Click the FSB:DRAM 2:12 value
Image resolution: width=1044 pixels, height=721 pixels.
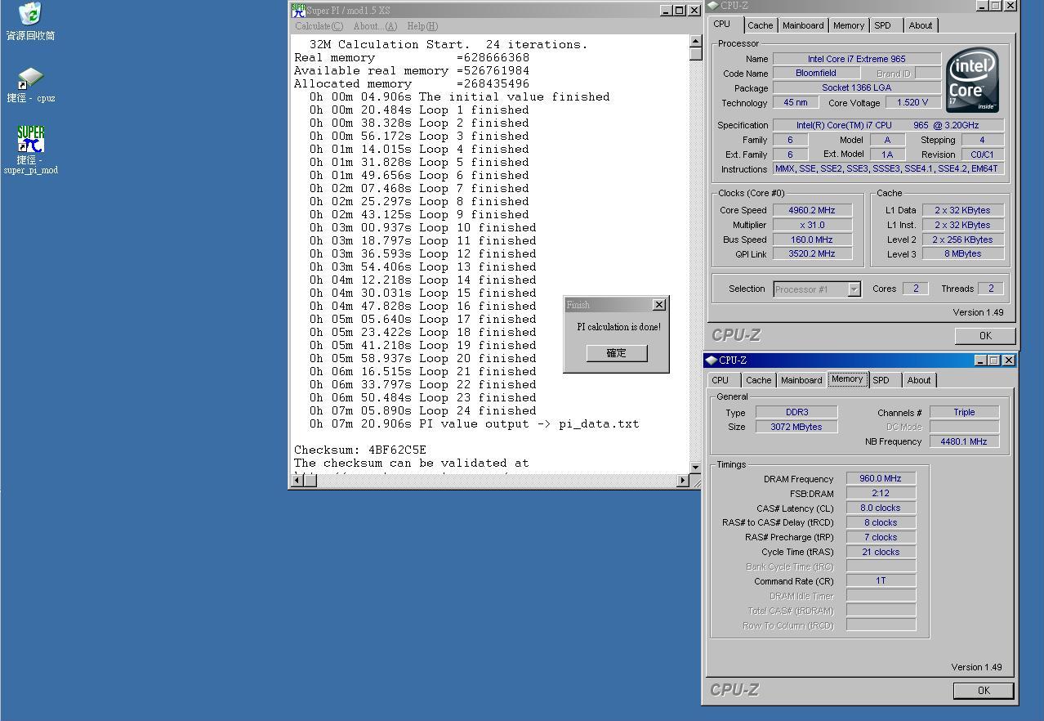pos(881,494)
